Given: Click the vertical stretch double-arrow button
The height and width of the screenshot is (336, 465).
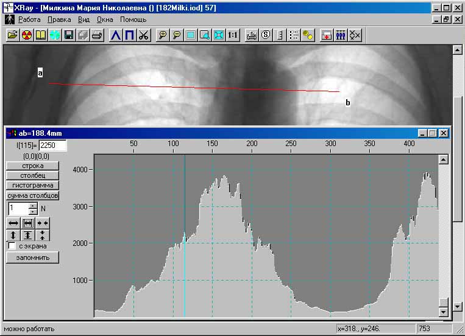Looking at the screenshot, I should [13, 235].
